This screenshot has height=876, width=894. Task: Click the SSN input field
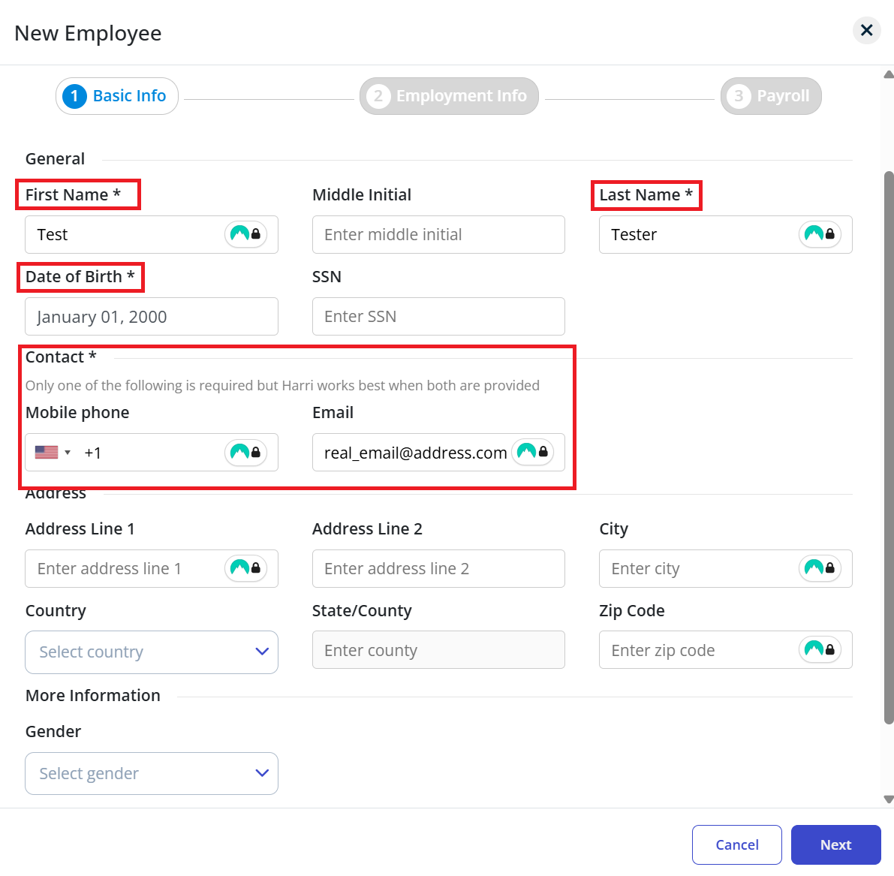438,317
